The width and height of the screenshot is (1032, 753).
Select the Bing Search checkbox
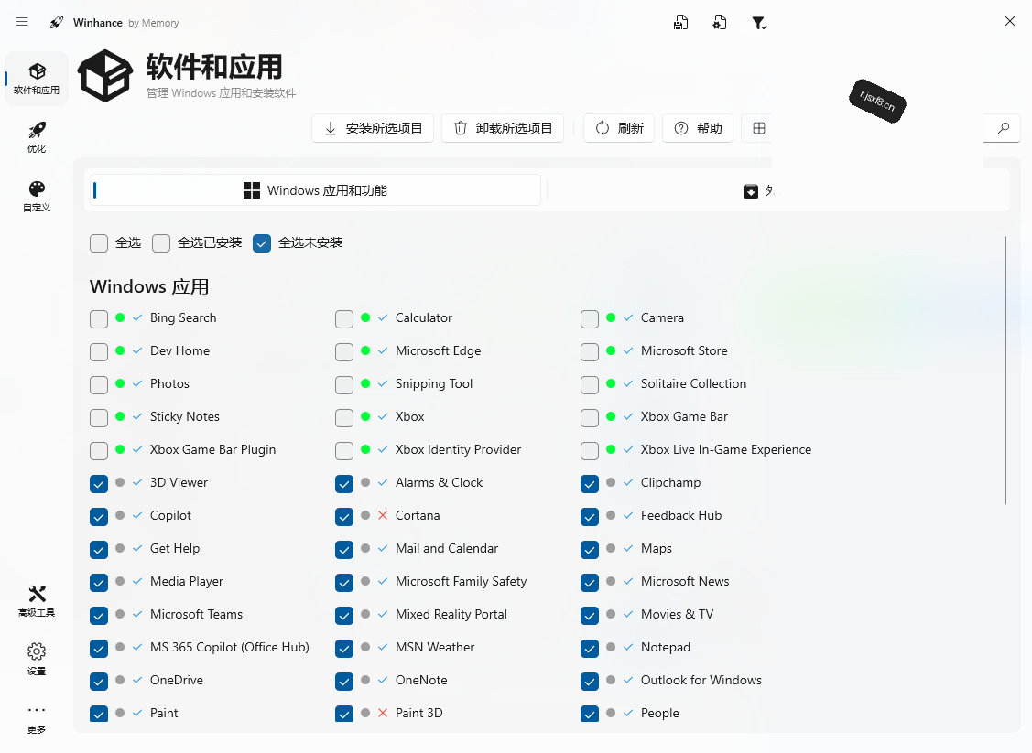(x=99, y=319)
